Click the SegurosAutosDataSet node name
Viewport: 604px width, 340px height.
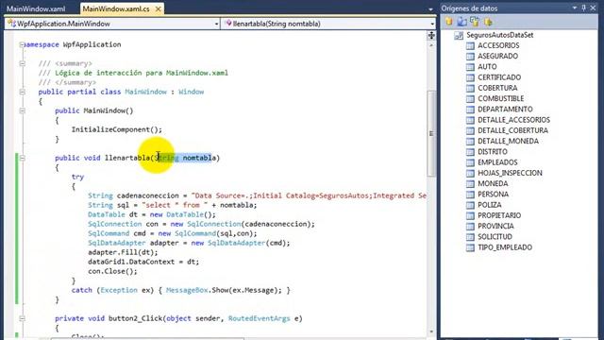(x=500, y=35)
